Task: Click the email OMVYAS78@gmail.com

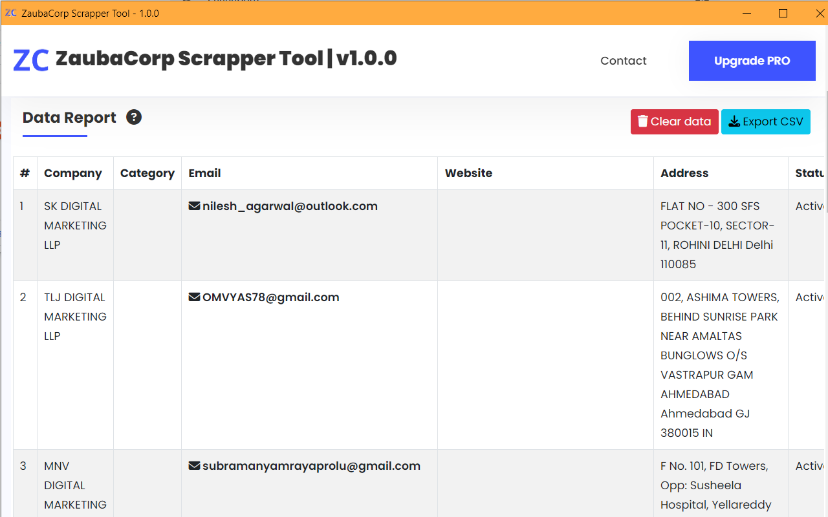Action: coord(270,297)
